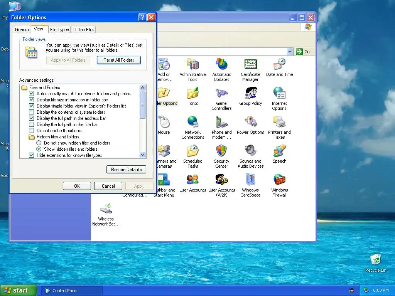395x296 pixels.
Task: Switch to the File Types tab
Action: click(x=59, y=30)
